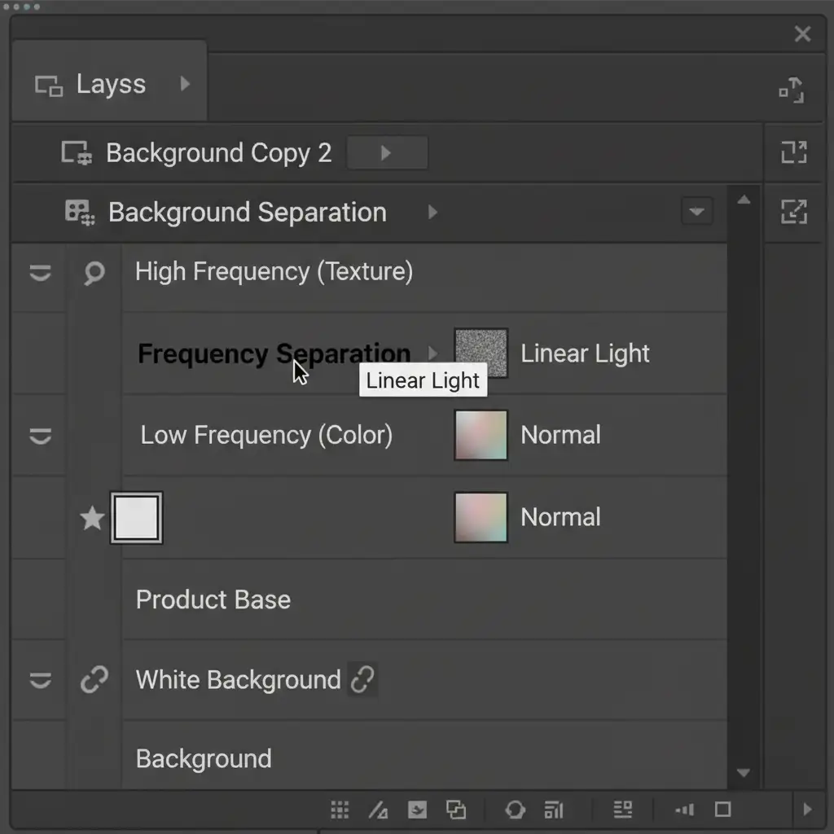Screen dimensions: 834x834
Task: Click the empty square icon in bottom toolbar
Action: coord(722,809)
